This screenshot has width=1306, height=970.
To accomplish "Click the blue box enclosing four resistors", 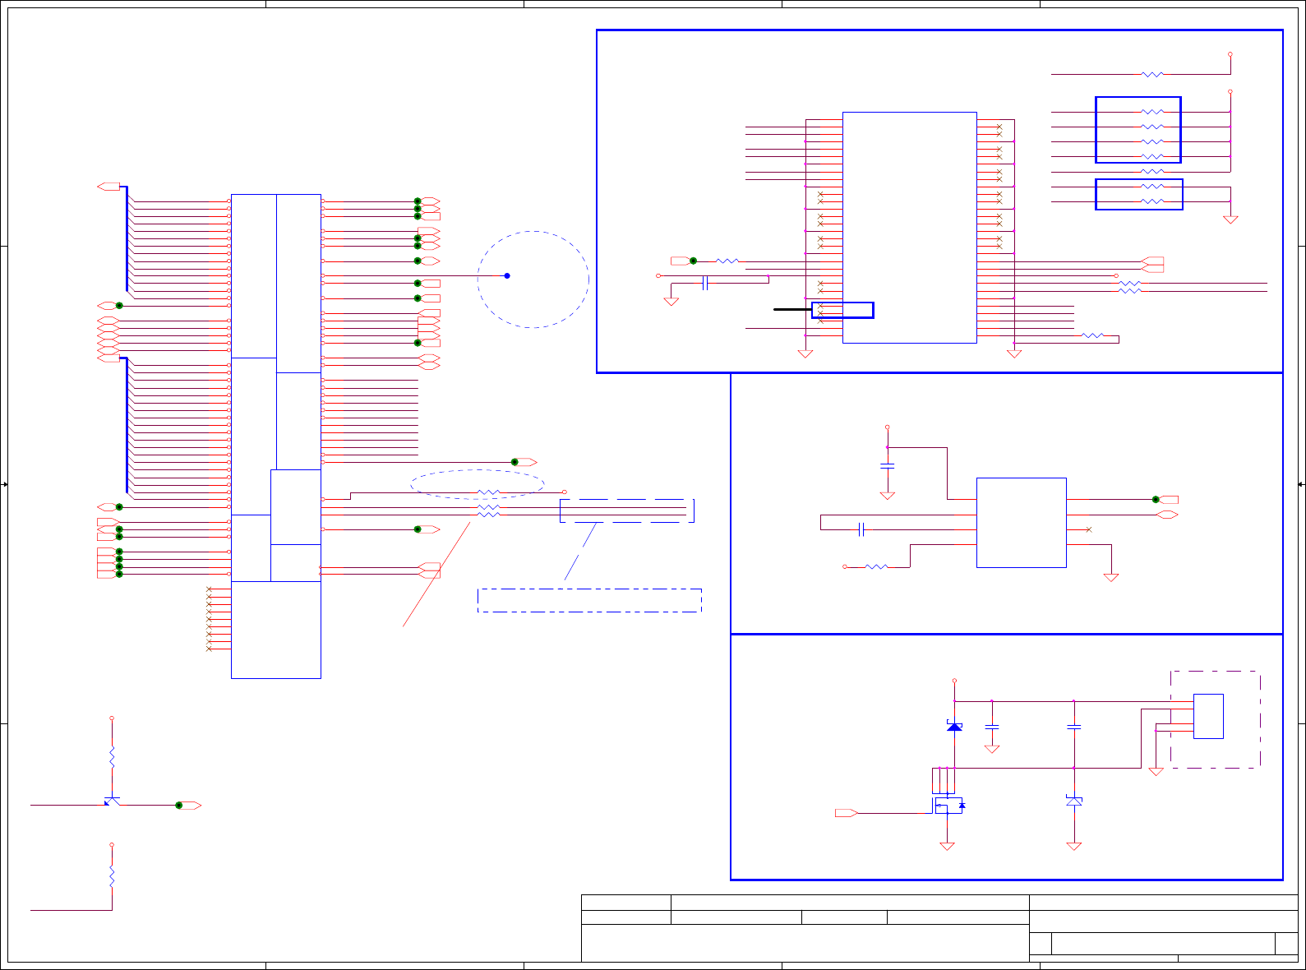I will (x=1138, y=130).
